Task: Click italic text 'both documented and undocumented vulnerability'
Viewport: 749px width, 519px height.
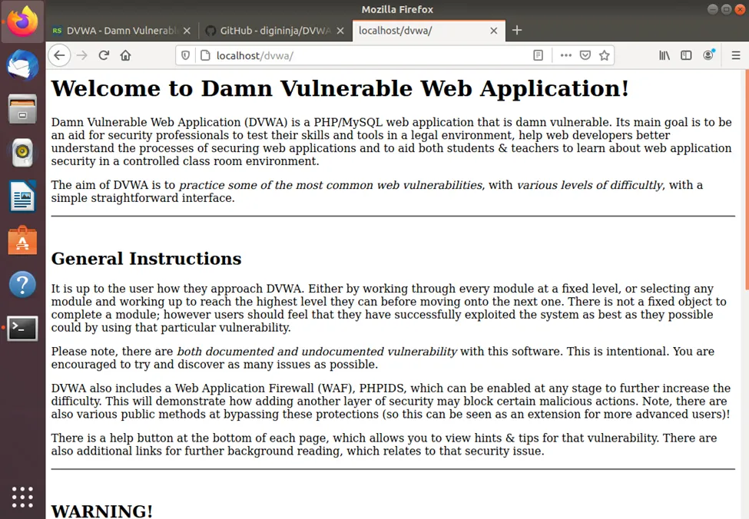Action: point(317,352)
